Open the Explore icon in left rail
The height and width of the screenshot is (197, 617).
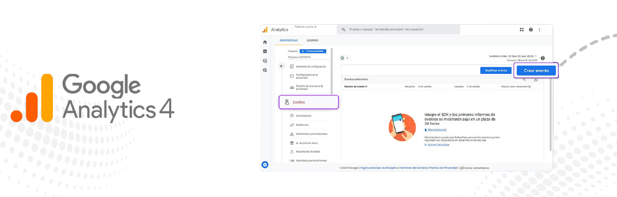coord(265,61)
